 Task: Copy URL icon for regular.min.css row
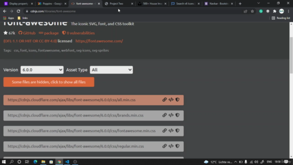click(x=164, y=146)
